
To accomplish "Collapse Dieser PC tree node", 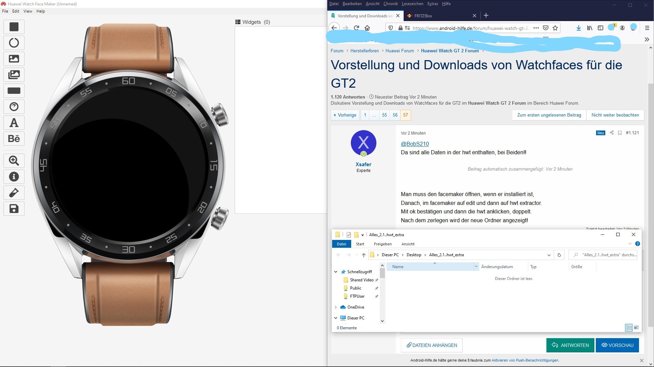I will pyautogui.click(x=336, y=318).
